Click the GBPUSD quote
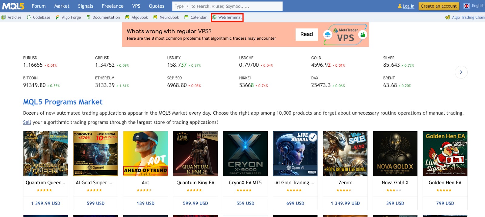The height and width of the screenshot is (217, 485). tap(112, 62)
